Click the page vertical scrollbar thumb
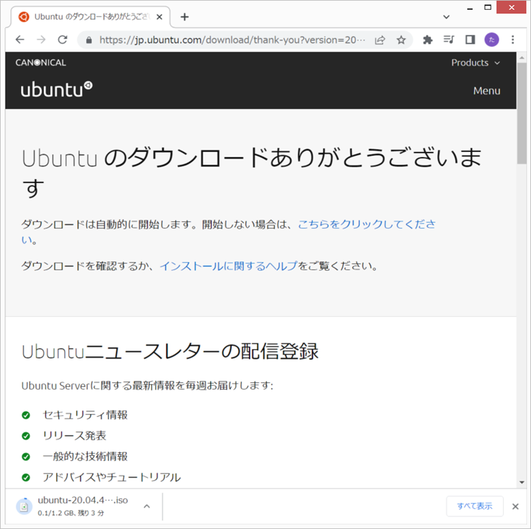The height and width of the screenshot is (529, 531). 522,113
